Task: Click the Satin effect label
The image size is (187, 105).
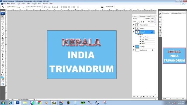Action: click(x=143, y=41)
